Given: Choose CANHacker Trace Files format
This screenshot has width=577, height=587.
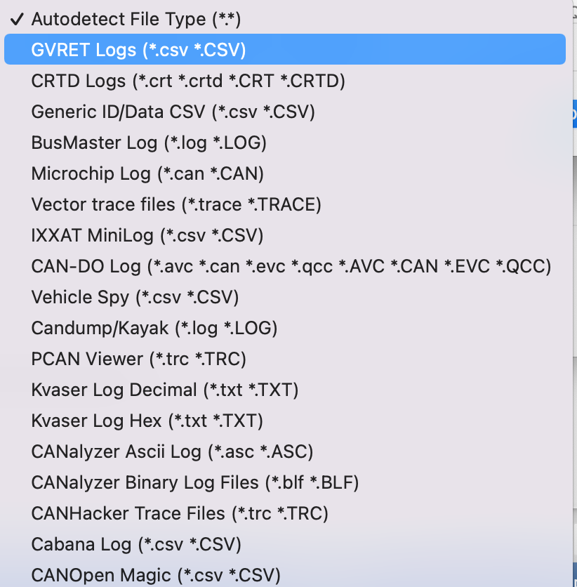Looking at the screenshot, I should click(x=180, y=513).
